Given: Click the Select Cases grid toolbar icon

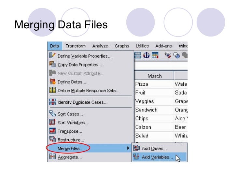Looking at the screenshot, I should [155, 55].
